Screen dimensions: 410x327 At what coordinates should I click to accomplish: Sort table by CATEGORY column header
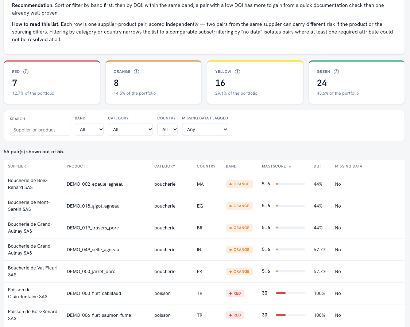(x=165, y=166)
